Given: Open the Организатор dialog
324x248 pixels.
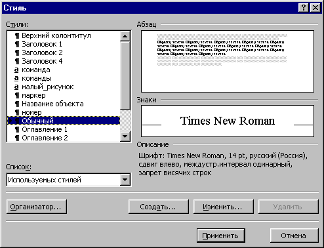Looking at the screenshot, I should [37, 207].
